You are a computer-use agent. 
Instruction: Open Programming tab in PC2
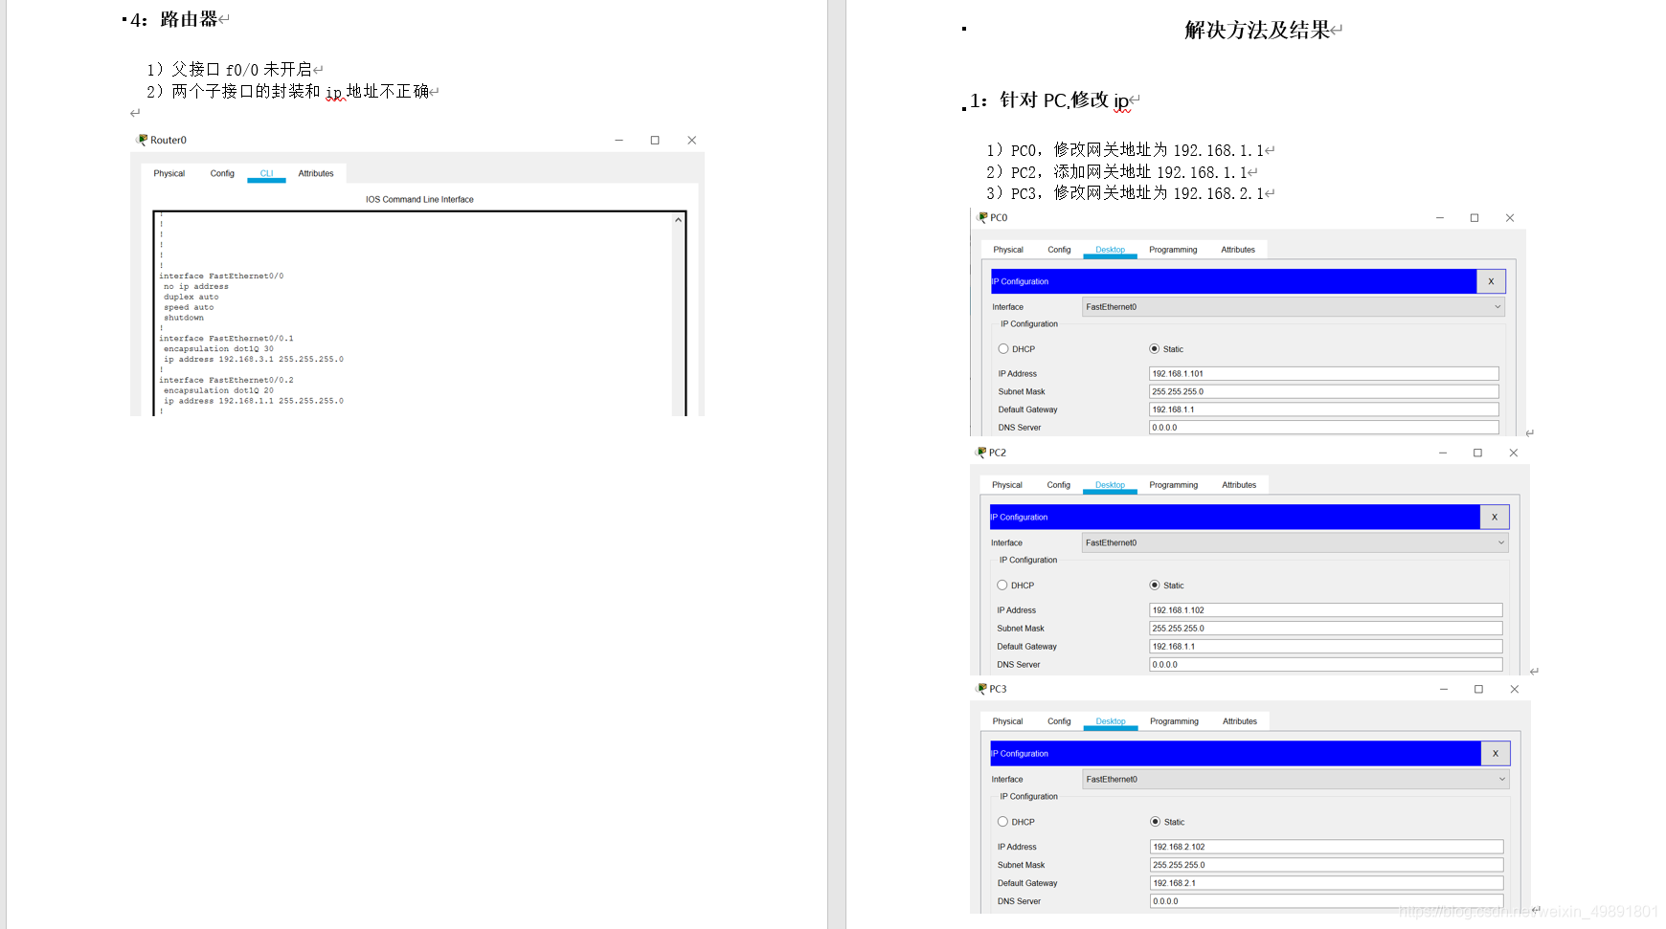click(1174, 485)
